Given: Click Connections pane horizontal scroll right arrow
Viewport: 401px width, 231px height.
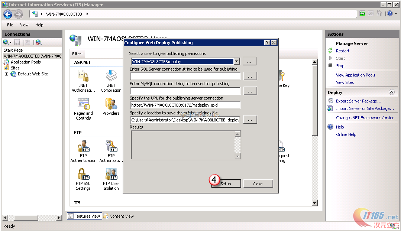Looking at the screenshot, I should pyautogui.click(x=59, y=218).
